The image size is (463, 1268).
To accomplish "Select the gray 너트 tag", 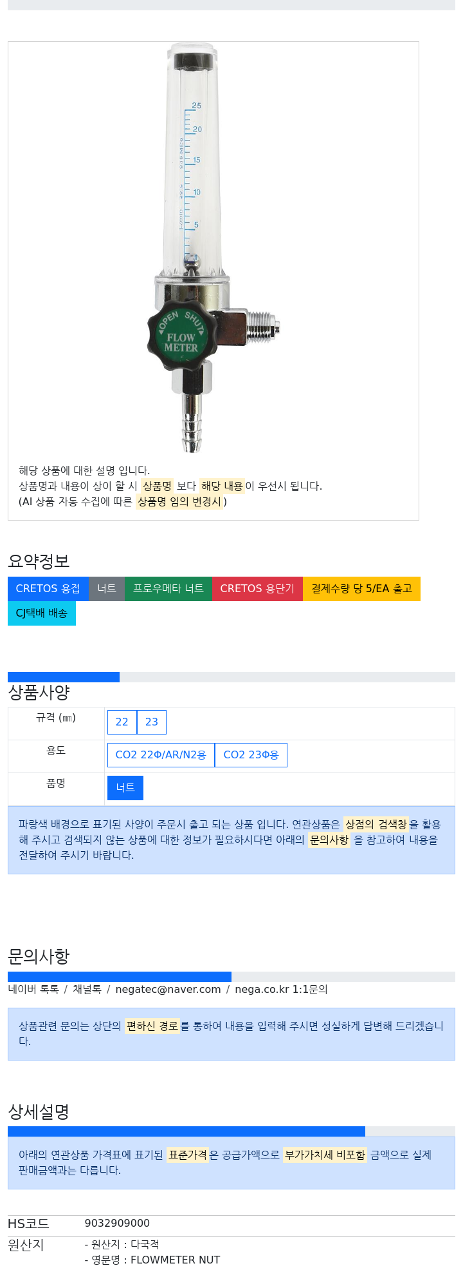I will (107, 589).
